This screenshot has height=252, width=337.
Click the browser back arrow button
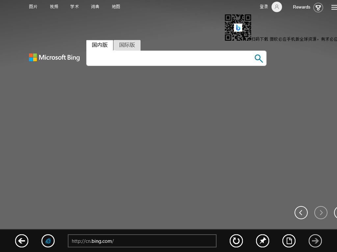22,241
